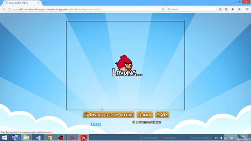The width and height of the screenshot is (251, 141).
Task: Switch to the highlighted red taskbar app
Action: (x=84, y=137)
